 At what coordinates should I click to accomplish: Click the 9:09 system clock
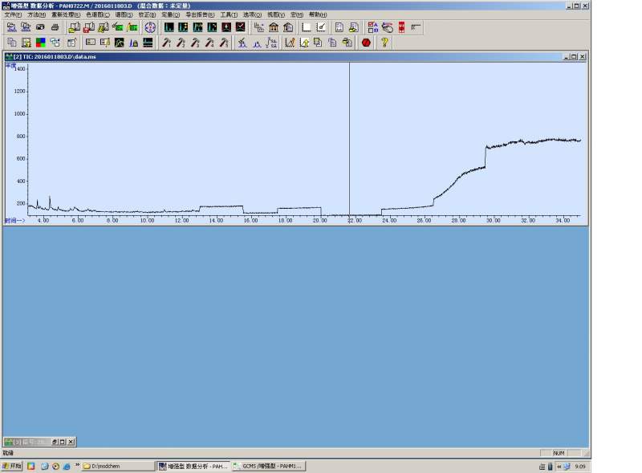(x=579, y=467)
